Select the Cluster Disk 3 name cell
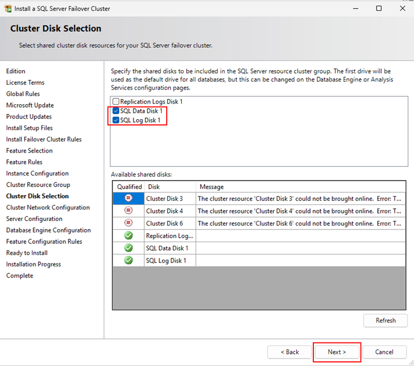 coord(170,199)
